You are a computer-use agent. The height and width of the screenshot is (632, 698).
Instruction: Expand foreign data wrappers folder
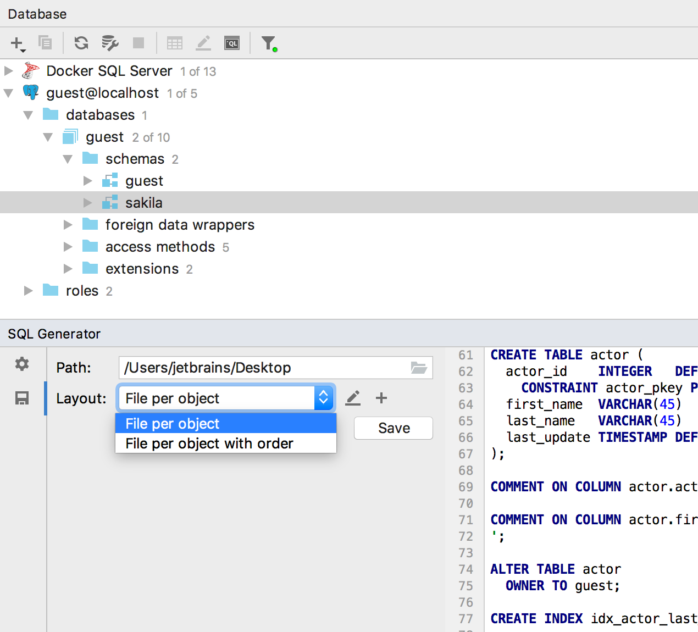[68, 225]
